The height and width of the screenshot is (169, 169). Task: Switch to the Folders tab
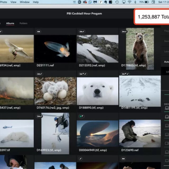pos(24,23)
